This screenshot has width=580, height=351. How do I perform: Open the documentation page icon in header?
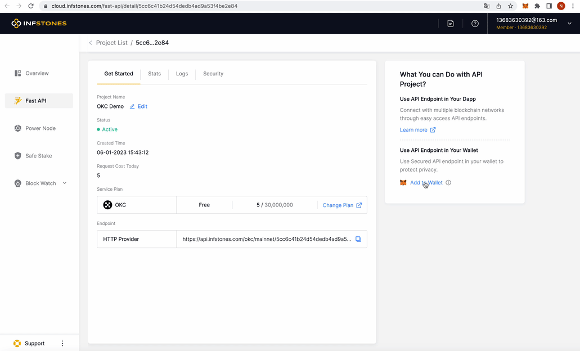[x=450, y=23]
